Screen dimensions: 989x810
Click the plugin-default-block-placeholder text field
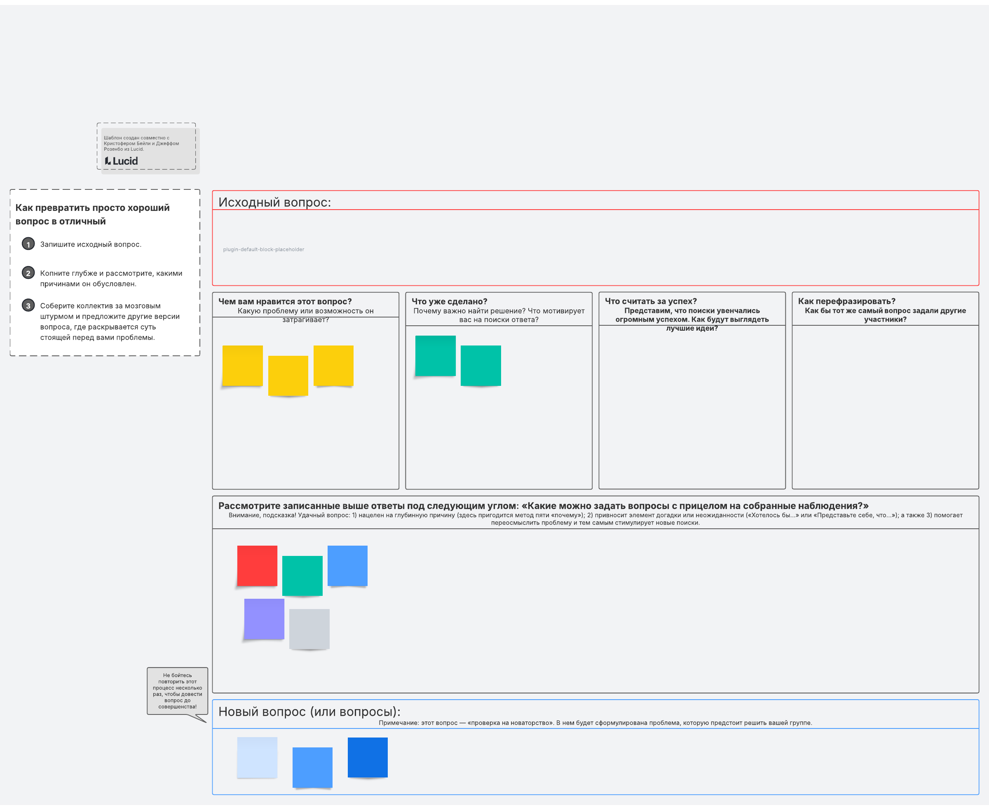(263, 249)
